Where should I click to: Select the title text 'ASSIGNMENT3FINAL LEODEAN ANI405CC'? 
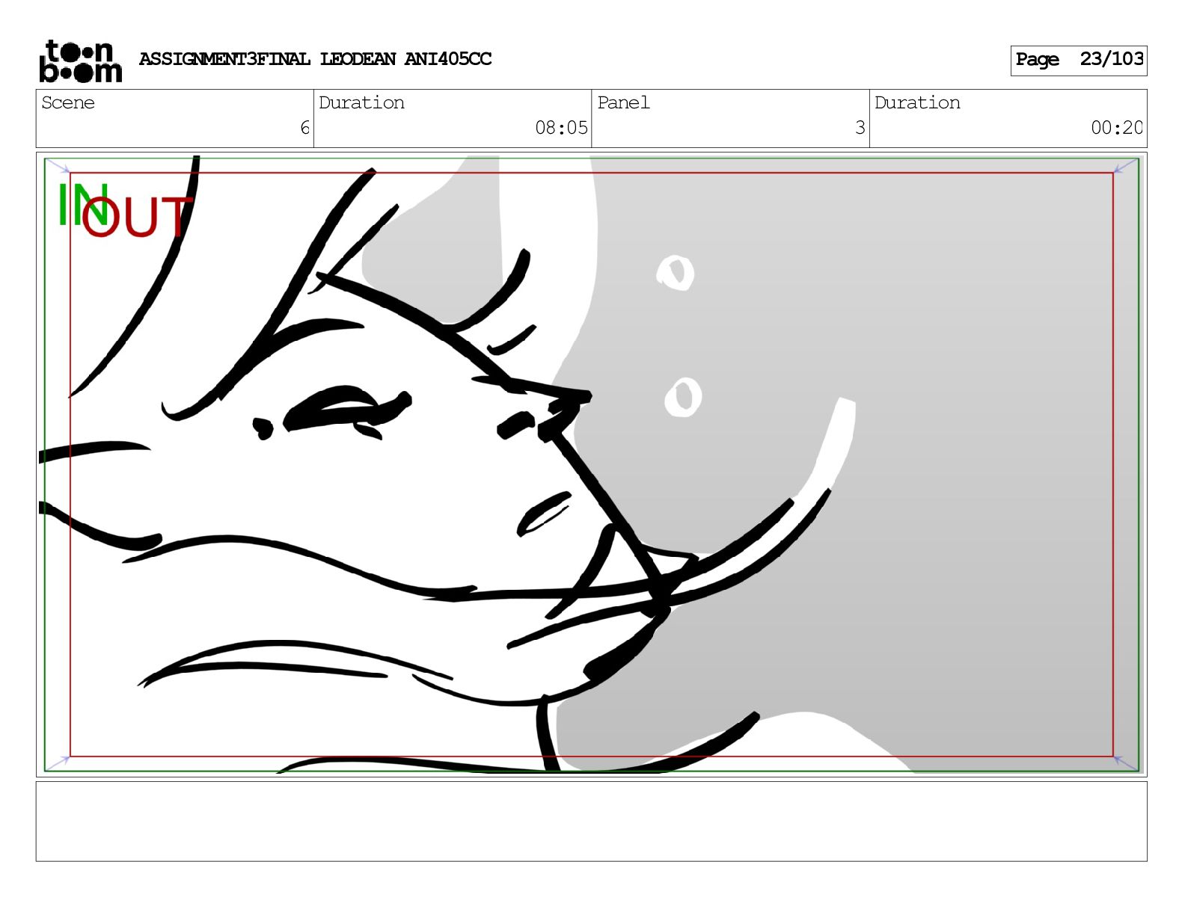pyautogui.click(x=315, y=59)
